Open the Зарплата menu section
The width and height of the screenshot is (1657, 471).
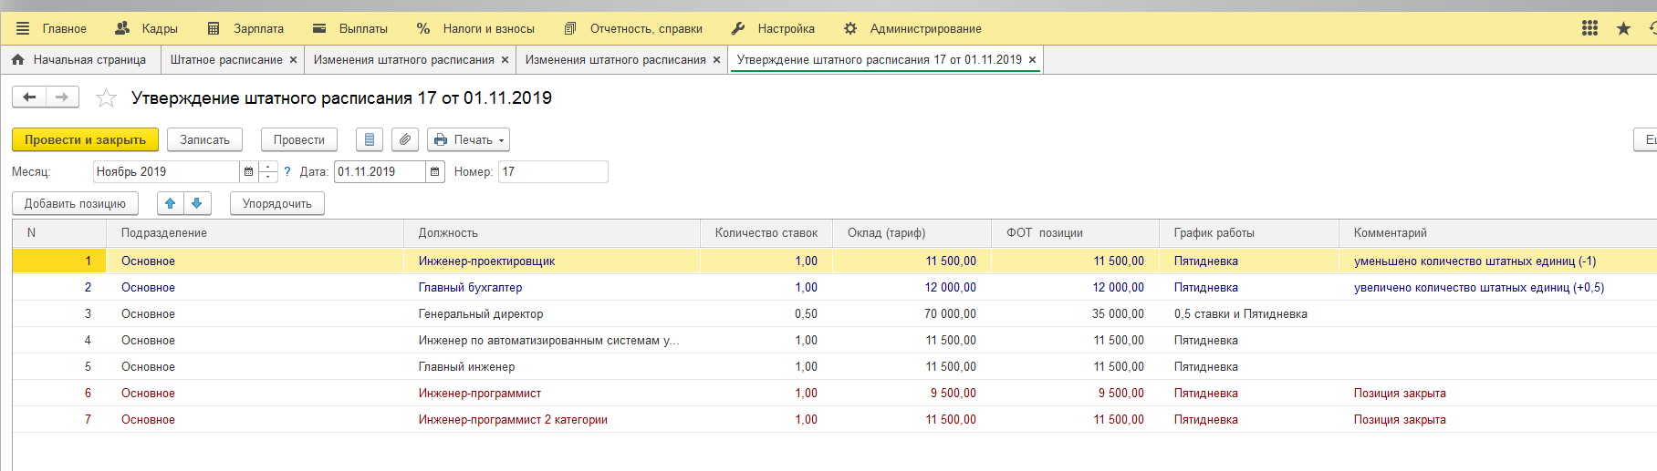pyautogui.click(x=246, y=28)
